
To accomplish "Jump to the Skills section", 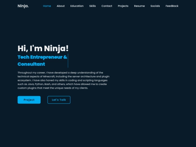I will coord(93,6).
